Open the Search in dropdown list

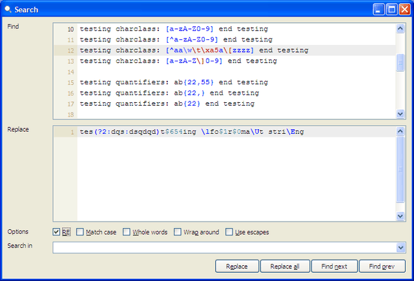point(400,247)
